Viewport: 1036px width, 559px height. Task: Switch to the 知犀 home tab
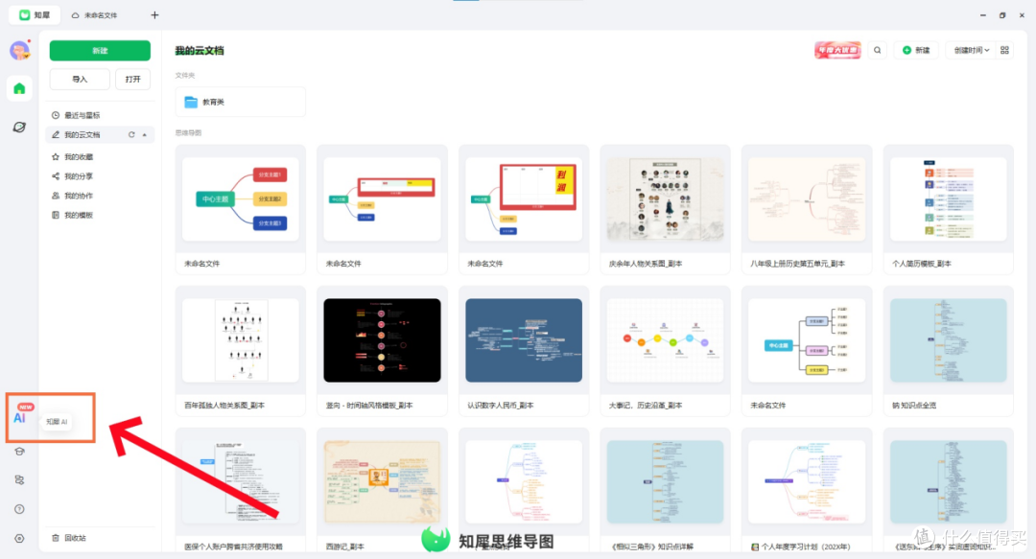(x=35, y=14)
